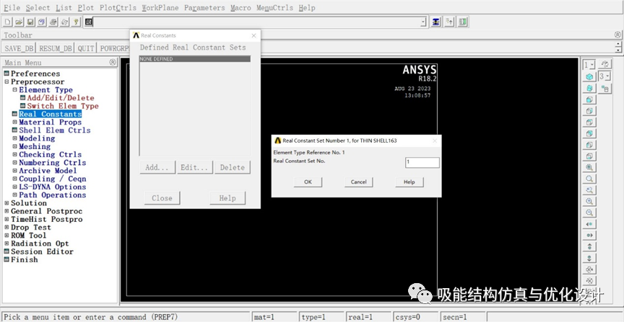Image resolution: width=624 pixels, height=322 pixels.
Task: Collapse the Preprocessor tree node
Action: coord(6,82)
